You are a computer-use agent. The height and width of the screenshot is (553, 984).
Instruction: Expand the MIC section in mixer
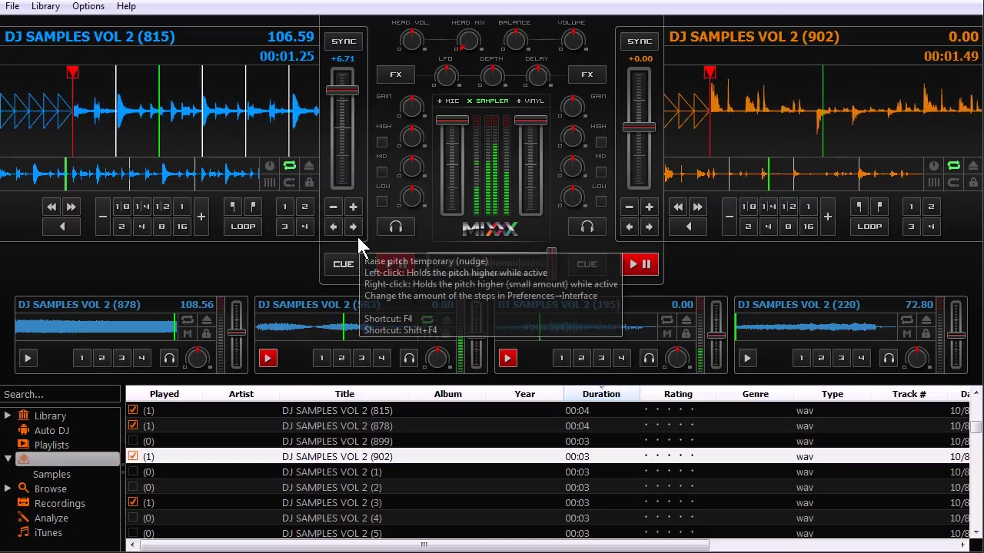click(x=448, y=101)
